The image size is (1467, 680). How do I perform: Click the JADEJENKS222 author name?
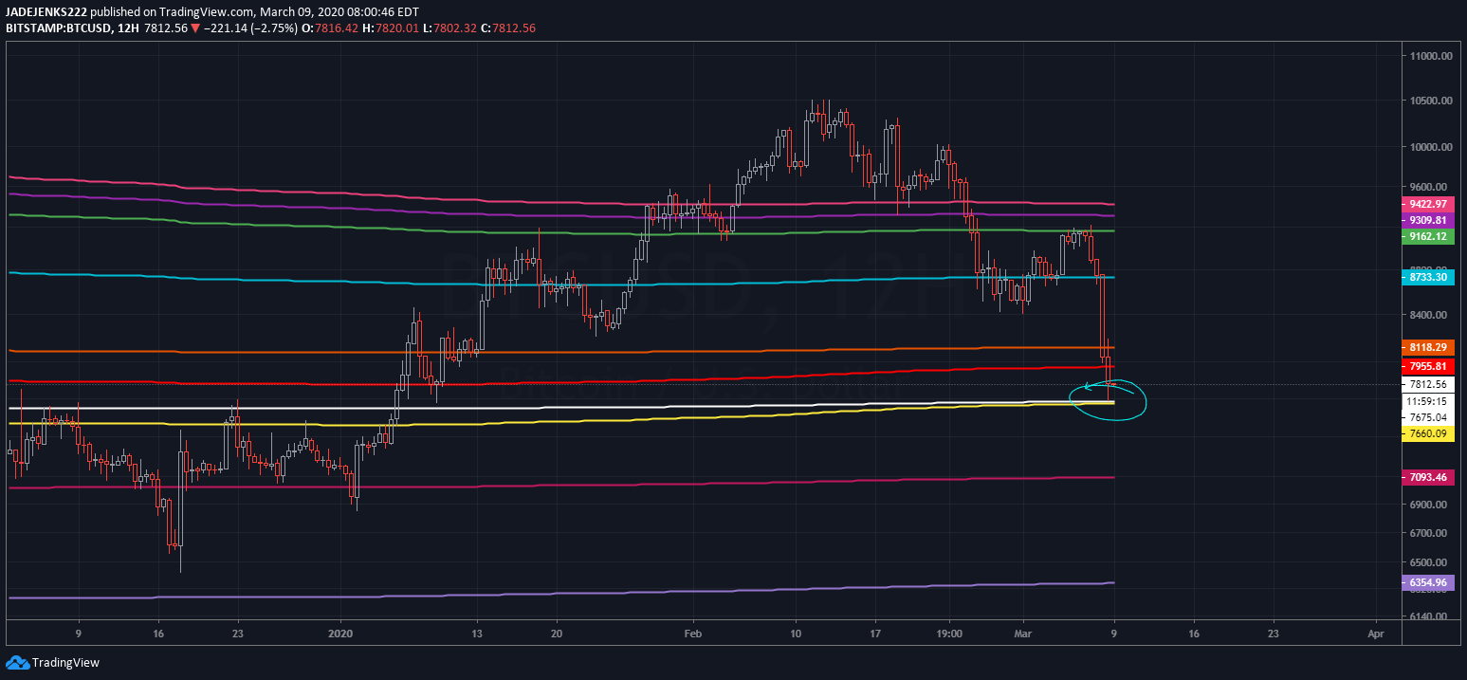[x=46, y=12]
